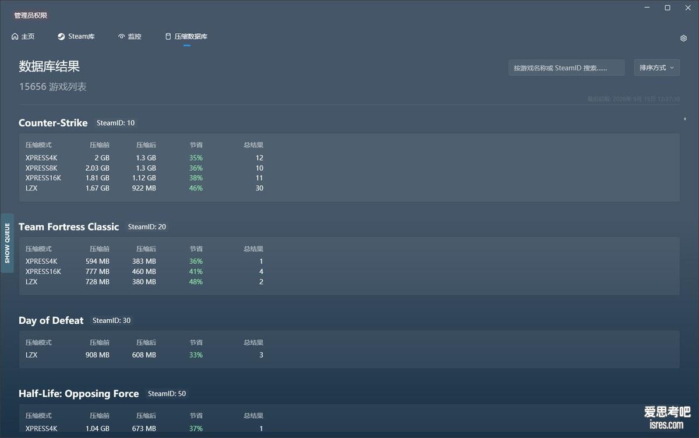699x438 pixels.
Task: Click the Counter-Strike game title
Action: pos(53,123)
